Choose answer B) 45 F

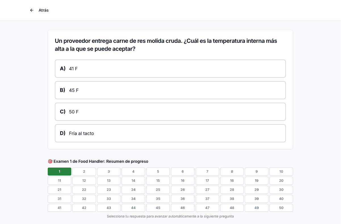[170, 90]
